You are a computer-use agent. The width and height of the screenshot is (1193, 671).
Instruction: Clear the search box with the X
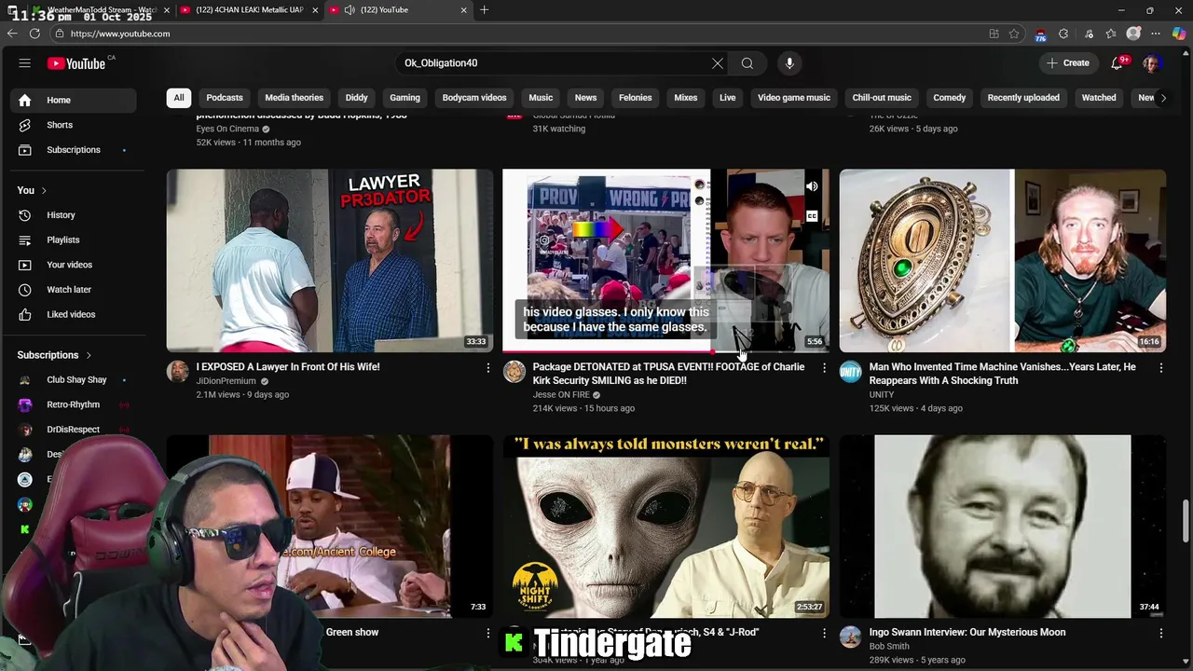click(718, 63)
